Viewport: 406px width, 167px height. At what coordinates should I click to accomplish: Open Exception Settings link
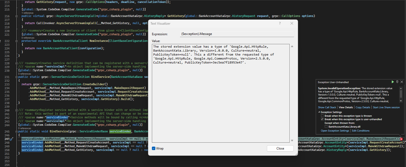pos(335,131)
